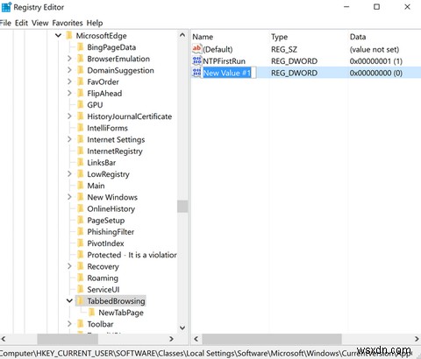Click the Main folder icon
The image size is (421, 359).
tap(81, 186)
